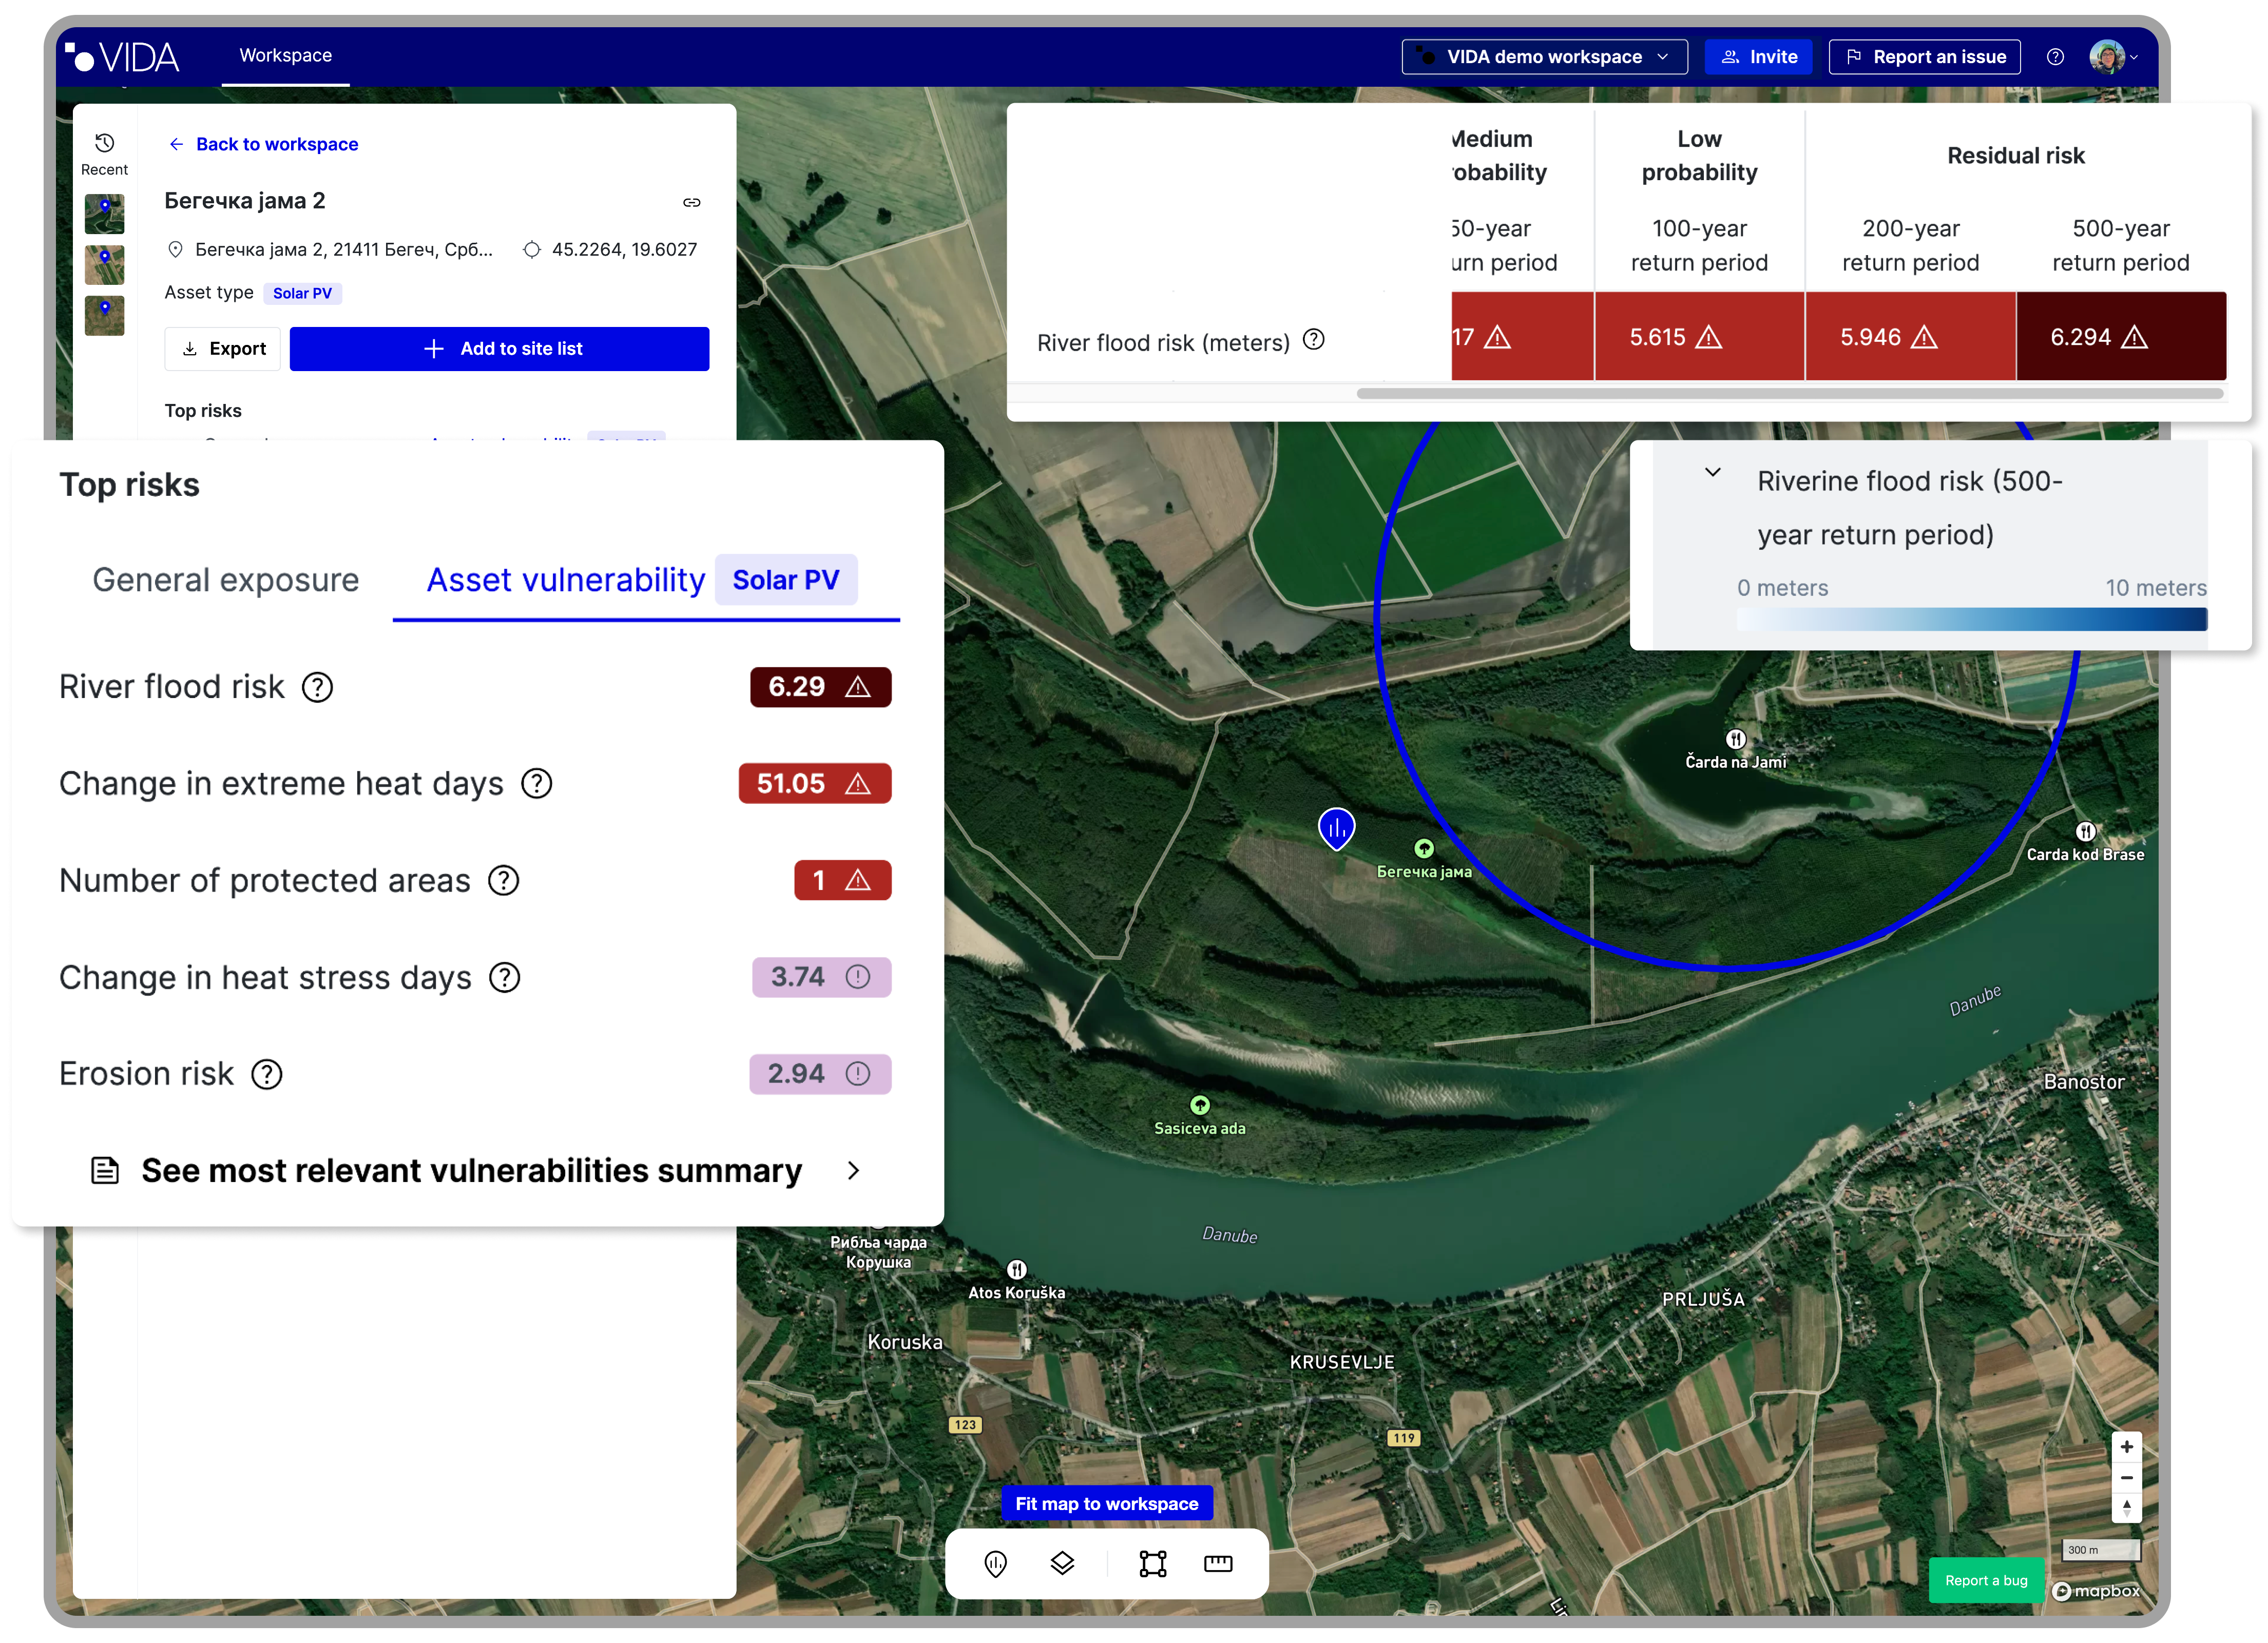Activate the ruler measurement tool
The image size is (2268, 1643).
coord(1218,1563)
